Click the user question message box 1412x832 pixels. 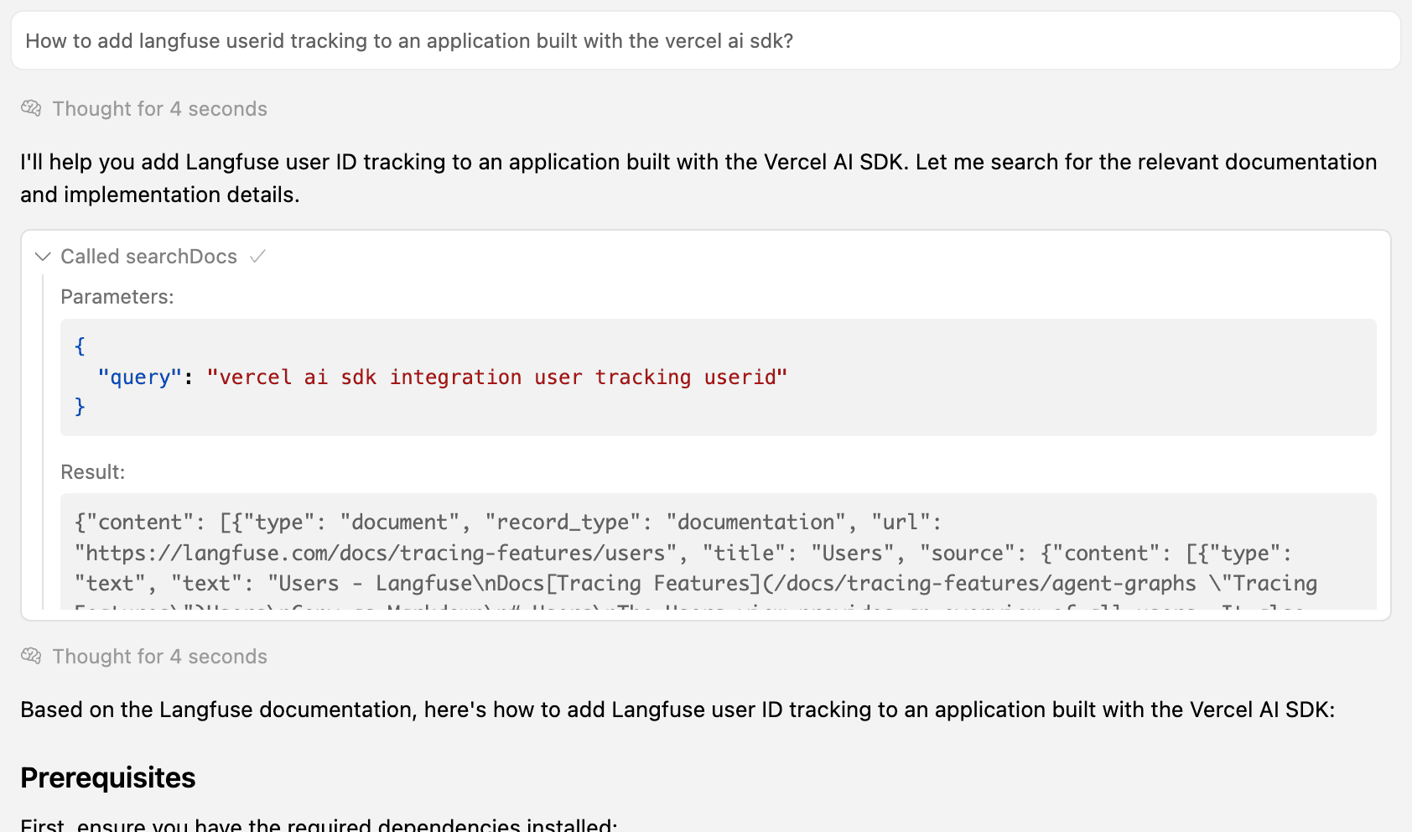(705, 41)
